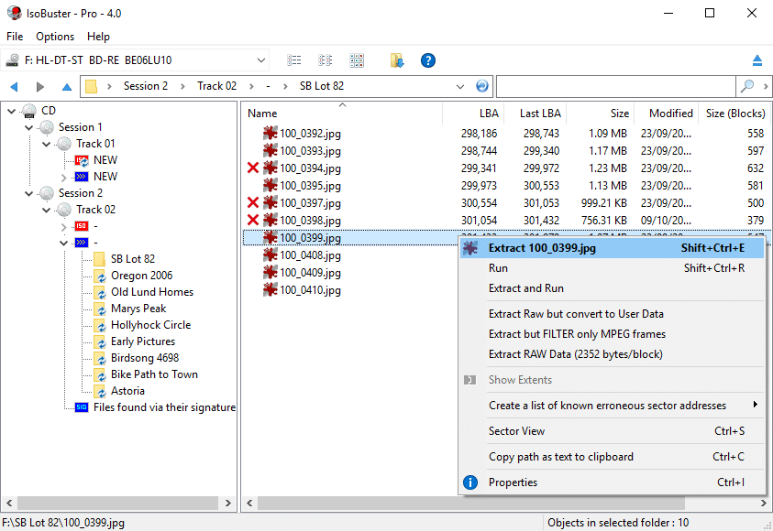Go forward with the right arrow
The height and width of the screenshot is (531, 773).
click(40, 87)
